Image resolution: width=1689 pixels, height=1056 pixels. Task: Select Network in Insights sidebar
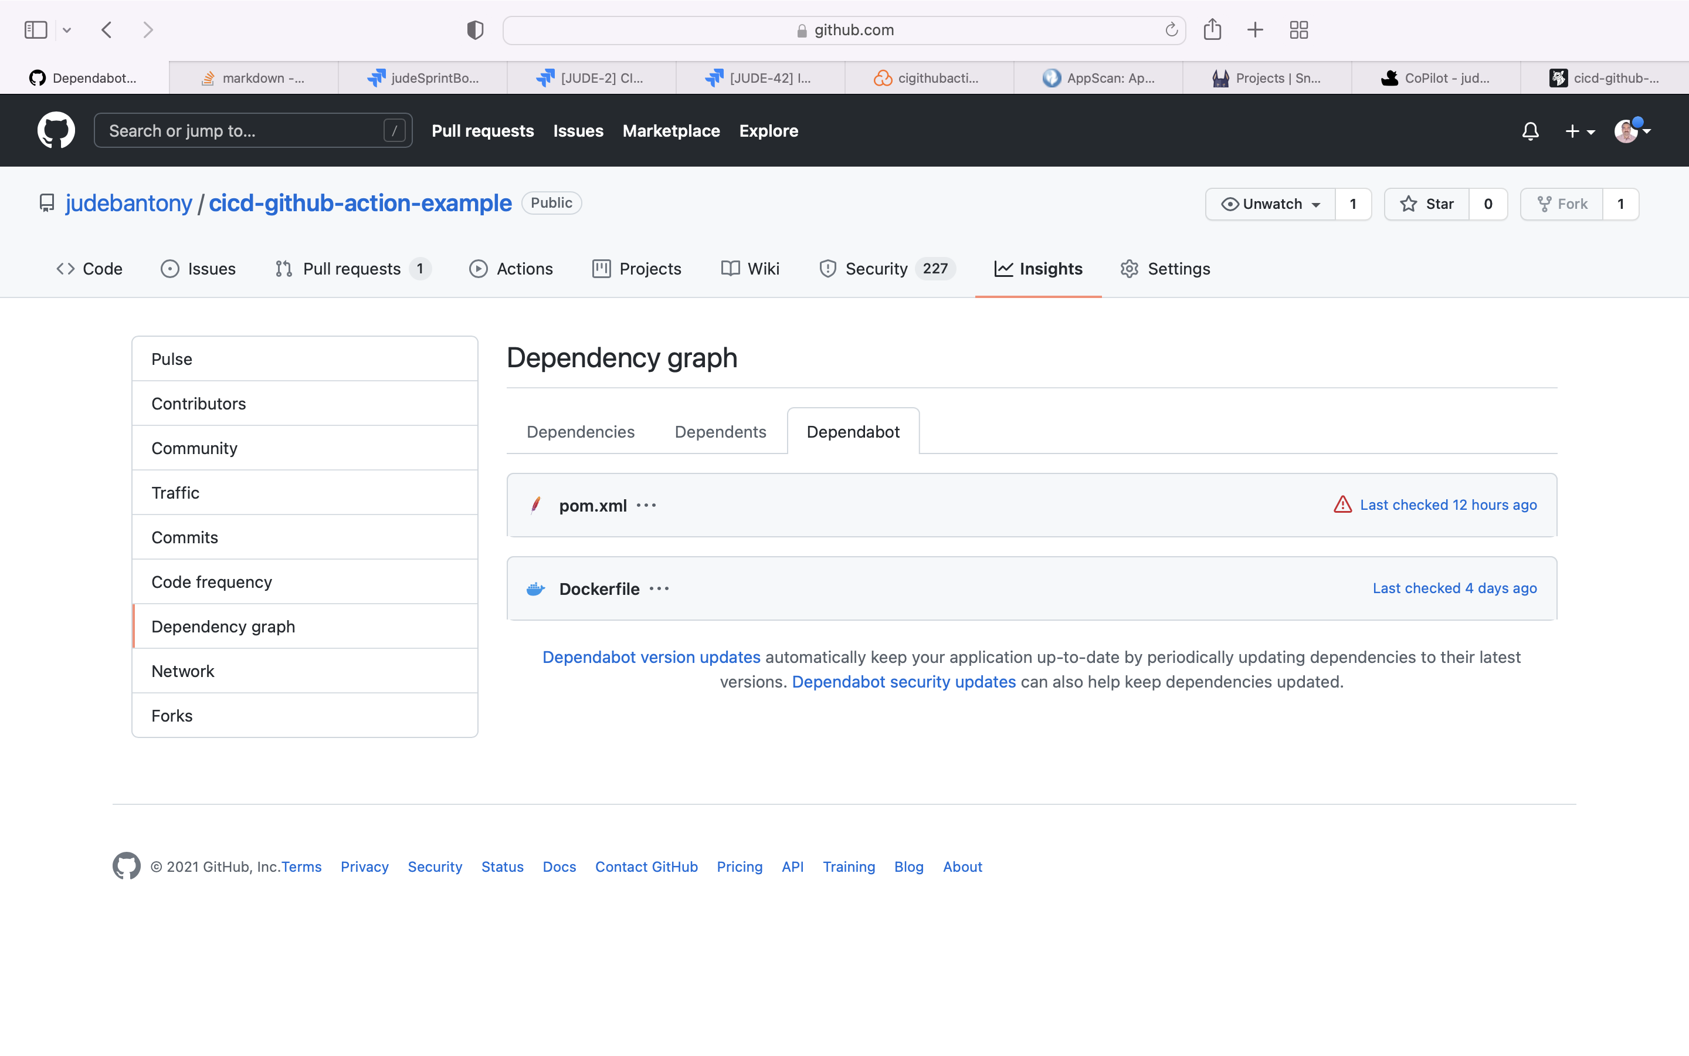(x=183, y=671)
